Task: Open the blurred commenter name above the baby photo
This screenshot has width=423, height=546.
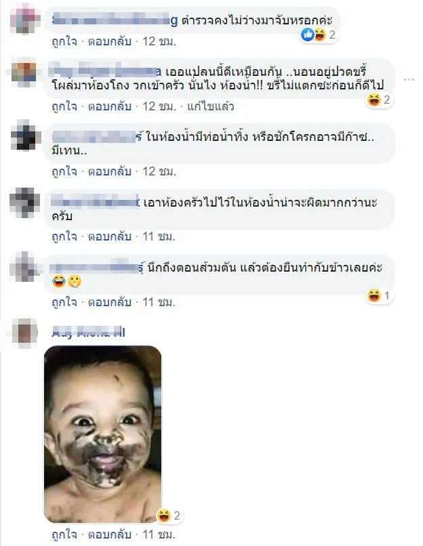Action: (89, 332)
